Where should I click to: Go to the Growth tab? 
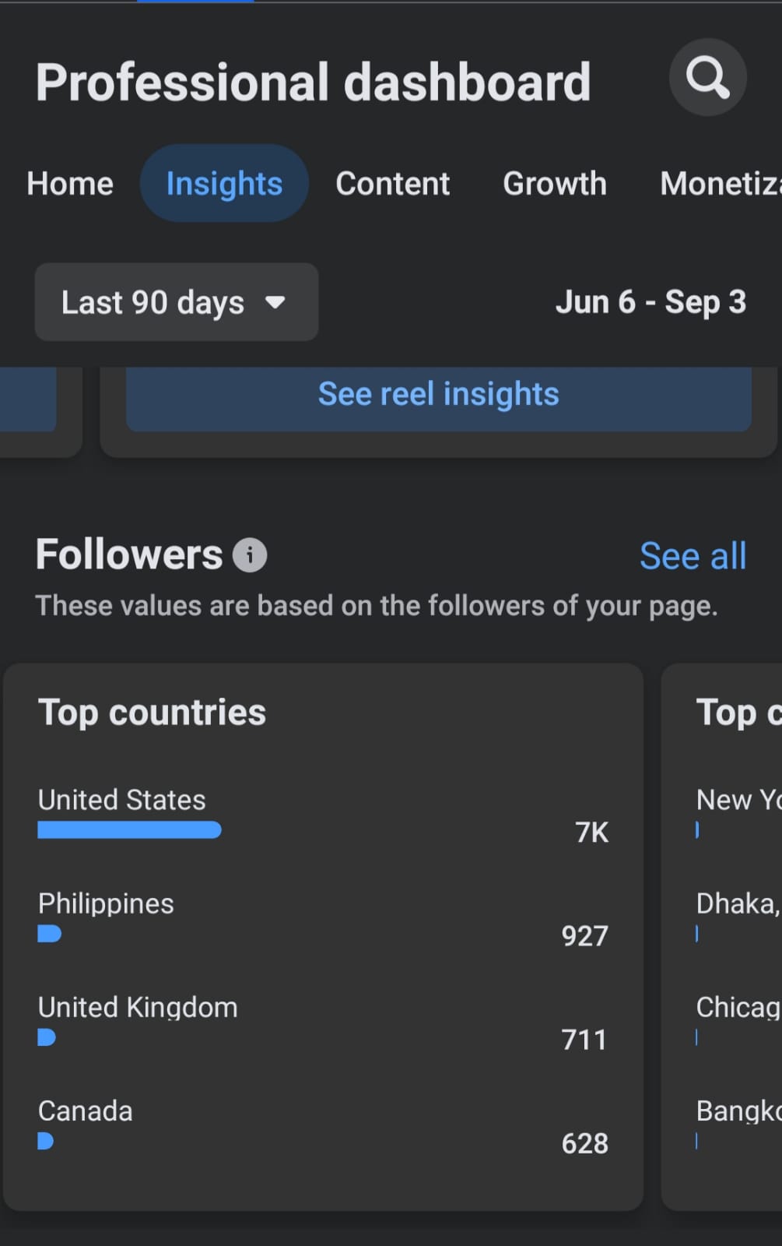coord(554,184)
